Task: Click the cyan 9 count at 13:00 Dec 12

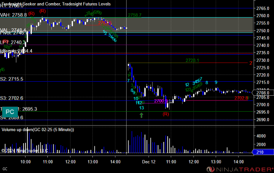Action: tap(216, 82)
